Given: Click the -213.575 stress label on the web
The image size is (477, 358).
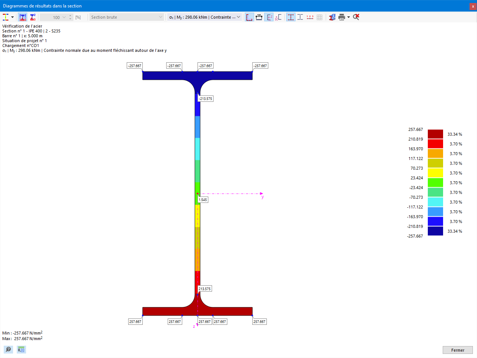Looking at the screenshot, I should point(205,99).
